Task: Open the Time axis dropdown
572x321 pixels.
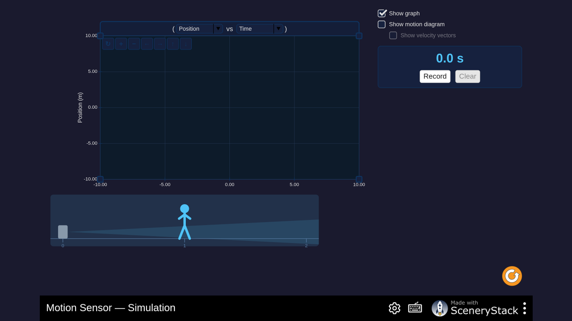Action: click(x=260, y=29)
